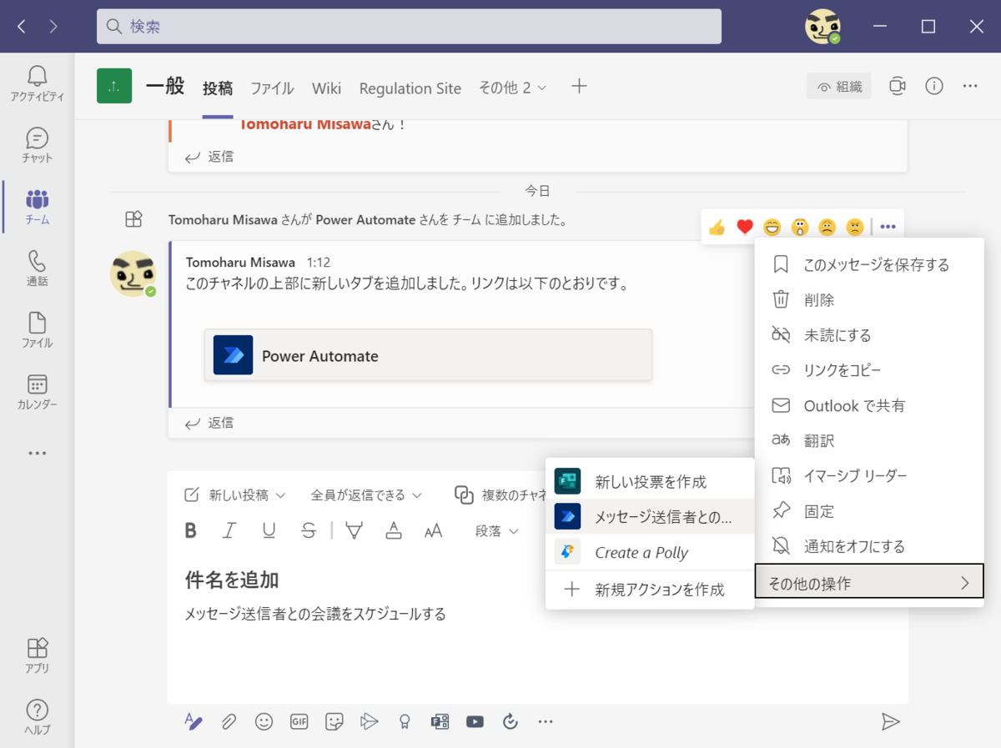Open the Regulation Site tab
This screenshot has width=1001, height=748.
click(410, 88)
